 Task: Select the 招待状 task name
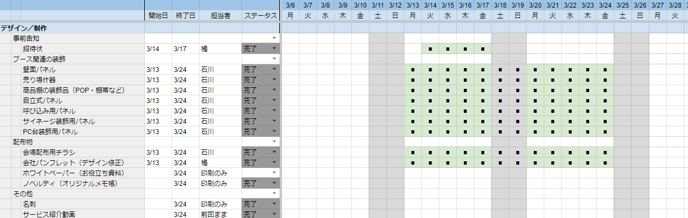33,49
